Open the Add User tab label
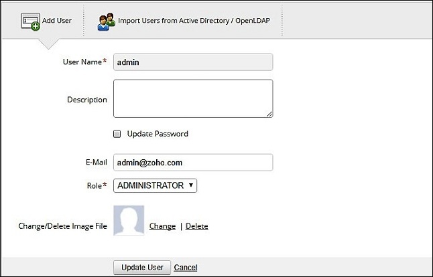 click(x=57, y=21)
